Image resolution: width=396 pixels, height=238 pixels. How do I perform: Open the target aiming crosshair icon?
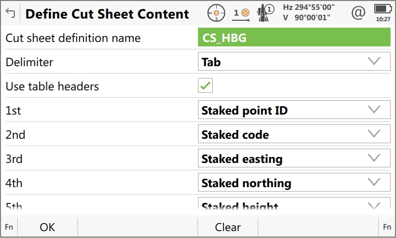coord(216,13)
